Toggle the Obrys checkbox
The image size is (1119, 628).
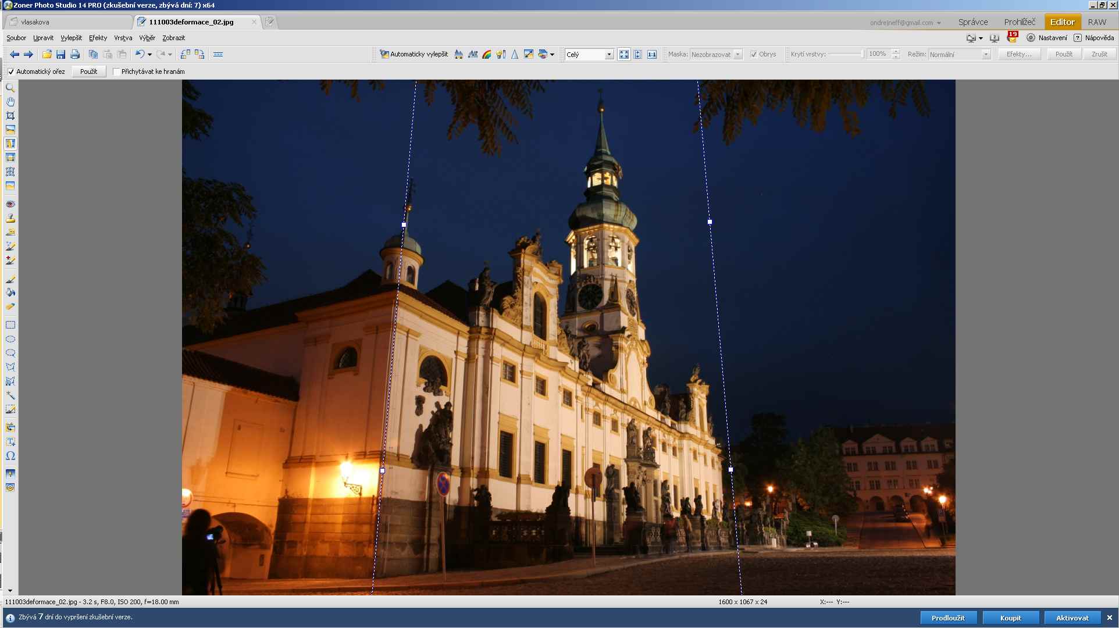pyautogui.click(x=754, y=54)
